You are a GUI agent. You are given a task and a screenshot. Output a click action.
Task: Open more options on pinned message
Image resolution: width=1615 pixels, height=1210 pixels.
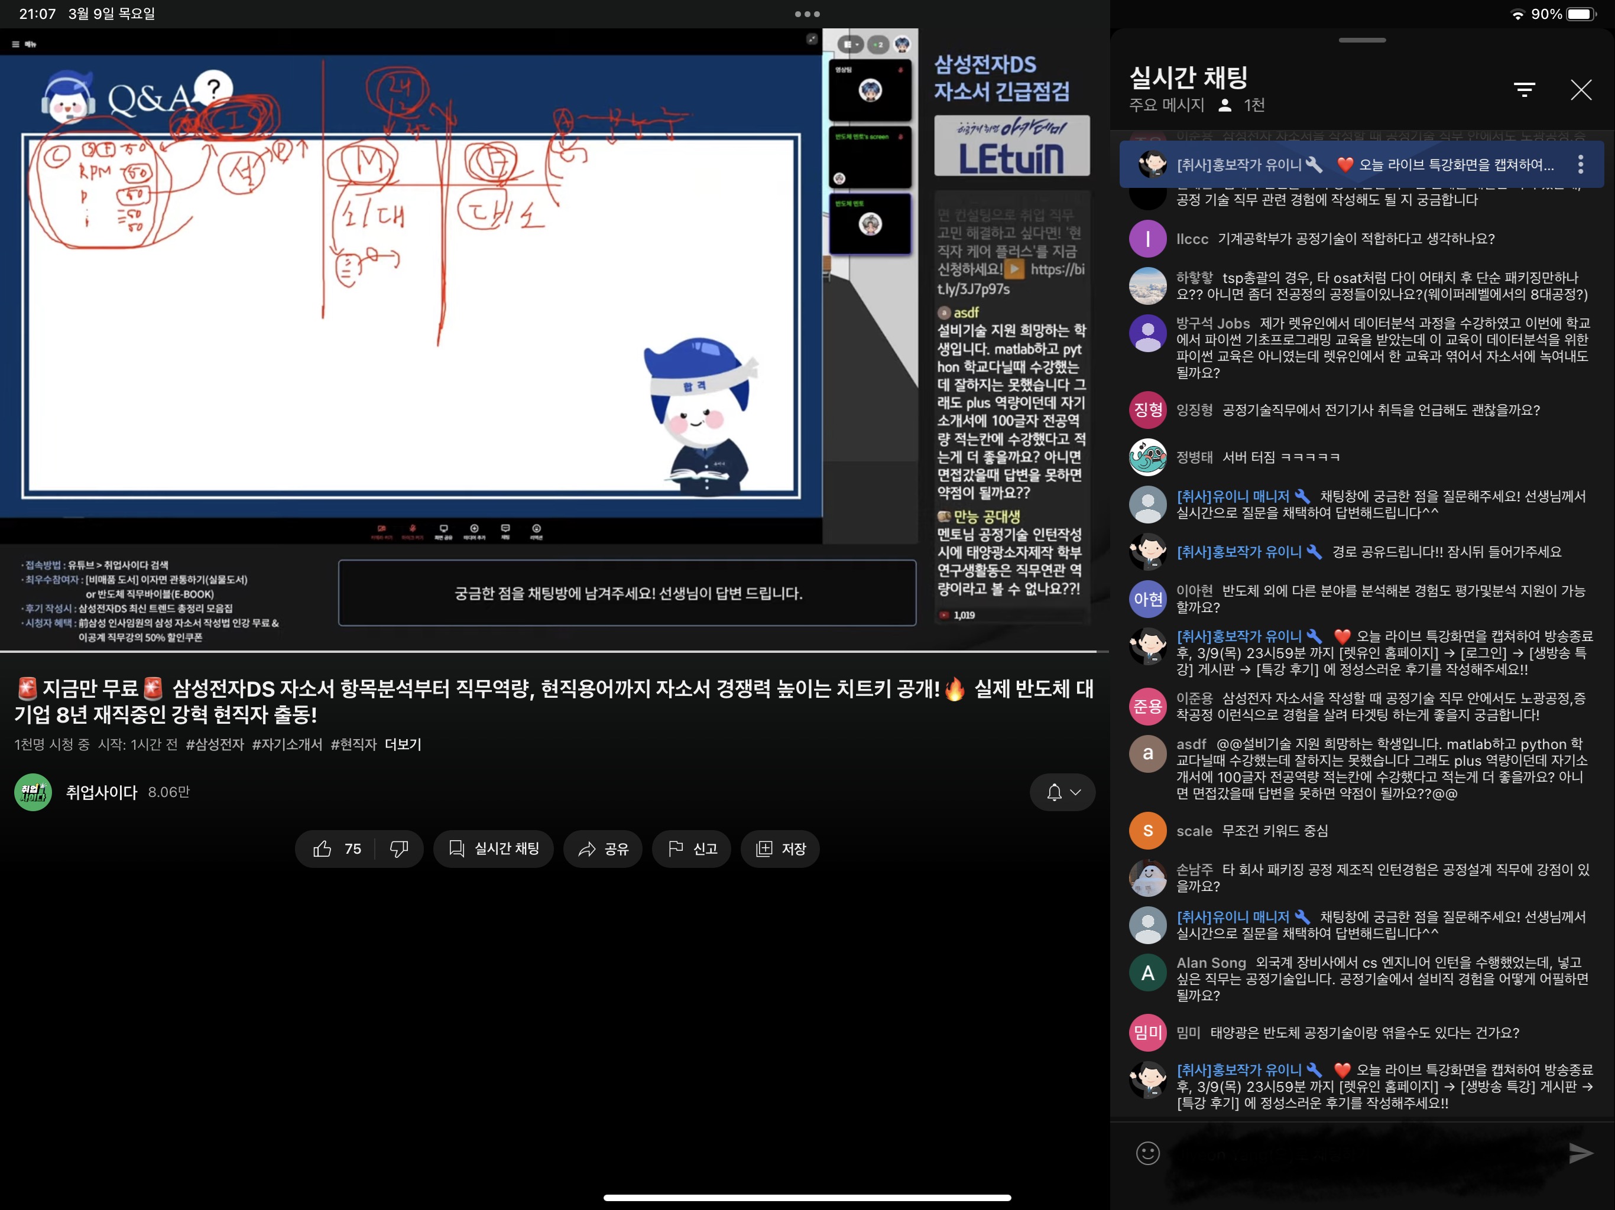coord(1581,164)
